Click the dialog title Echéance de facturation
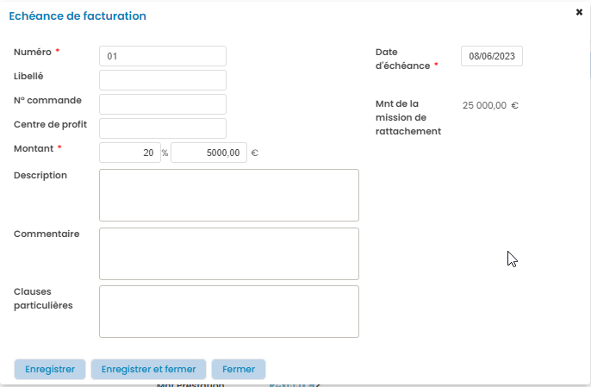 (77, 16)
